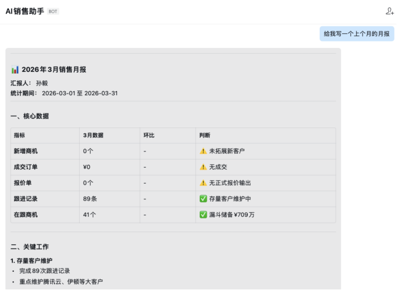Viewport: 397px width, 290px height.
Task: Click the 判断 column header
Action: pos(204,135)
